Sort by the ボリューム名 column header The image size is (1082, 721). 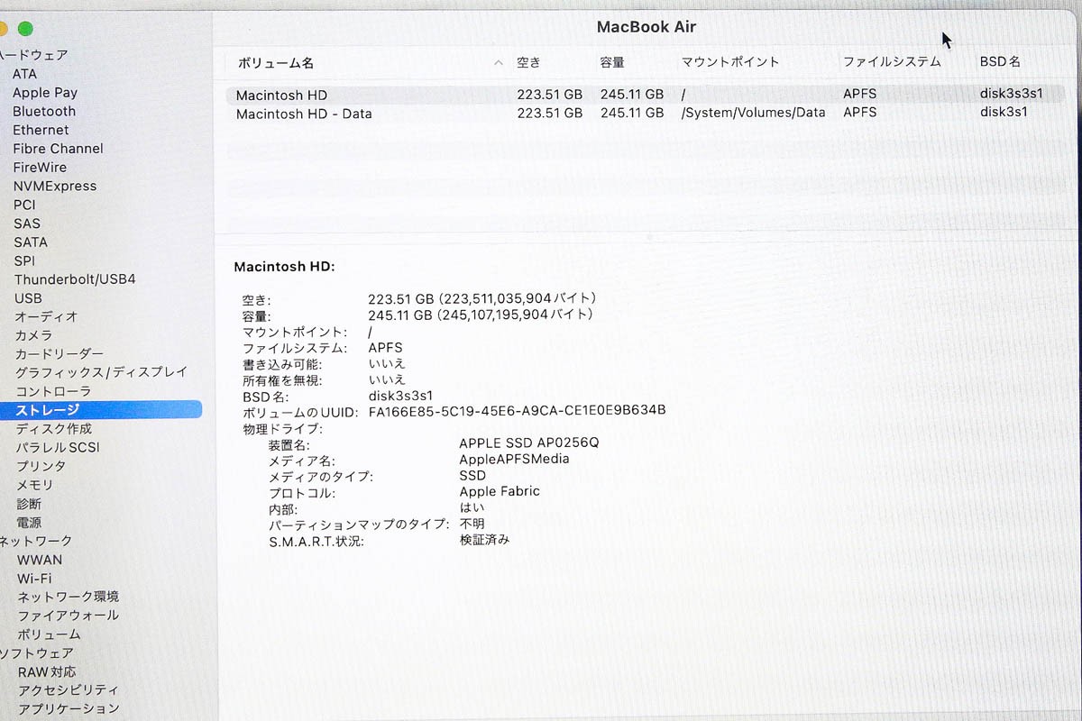(x=276, y=63)
